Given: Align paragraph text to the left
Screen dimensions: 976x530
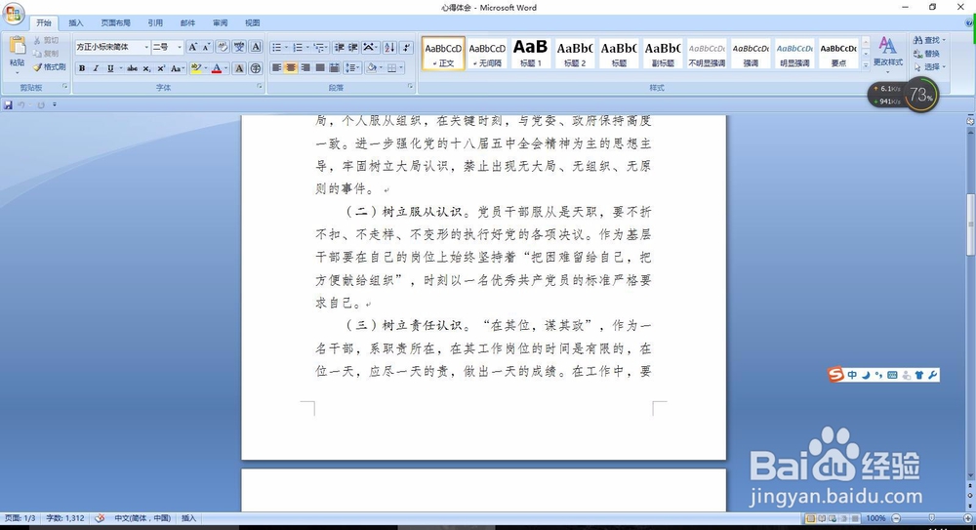Looking at the screenshot, I should click(x=277, y=68).
